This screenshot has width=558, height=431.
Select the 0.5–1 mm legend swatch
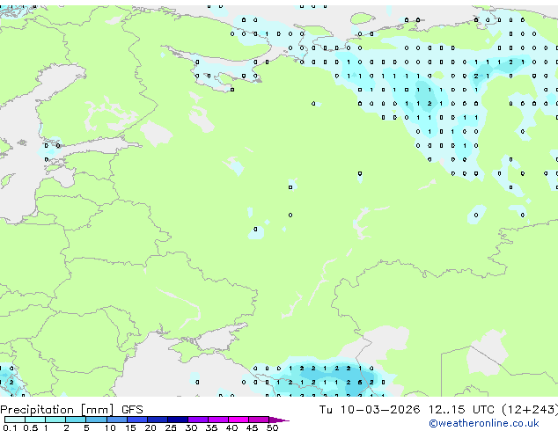click(x=35, y=420)
